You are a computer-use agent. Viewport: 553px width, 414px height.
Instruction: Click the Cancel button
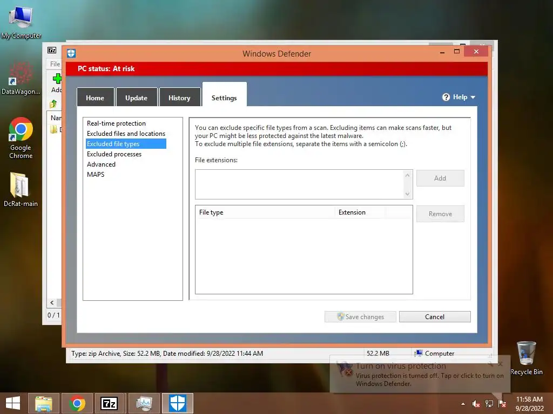click(x=435, y=316)
